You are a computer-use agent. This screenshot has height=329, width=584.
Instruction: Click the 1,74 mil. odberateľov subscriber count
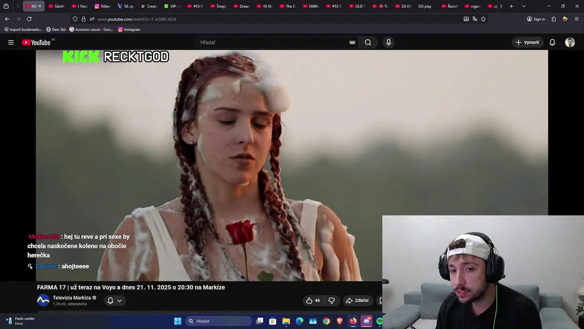coord(70,304)
